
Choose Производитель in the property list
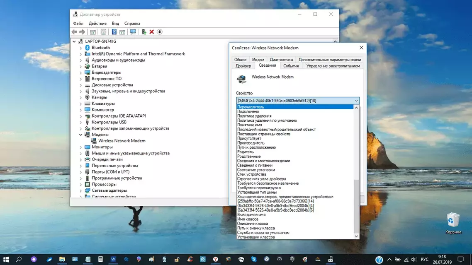(251, 143)
